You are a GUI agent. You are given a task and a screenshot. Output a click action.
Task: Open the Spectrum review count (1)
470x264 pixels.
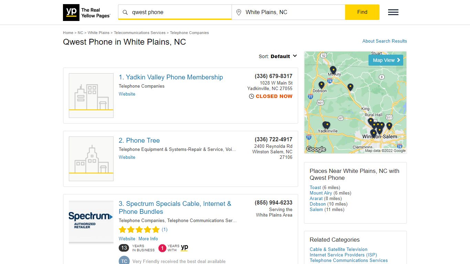164,229
